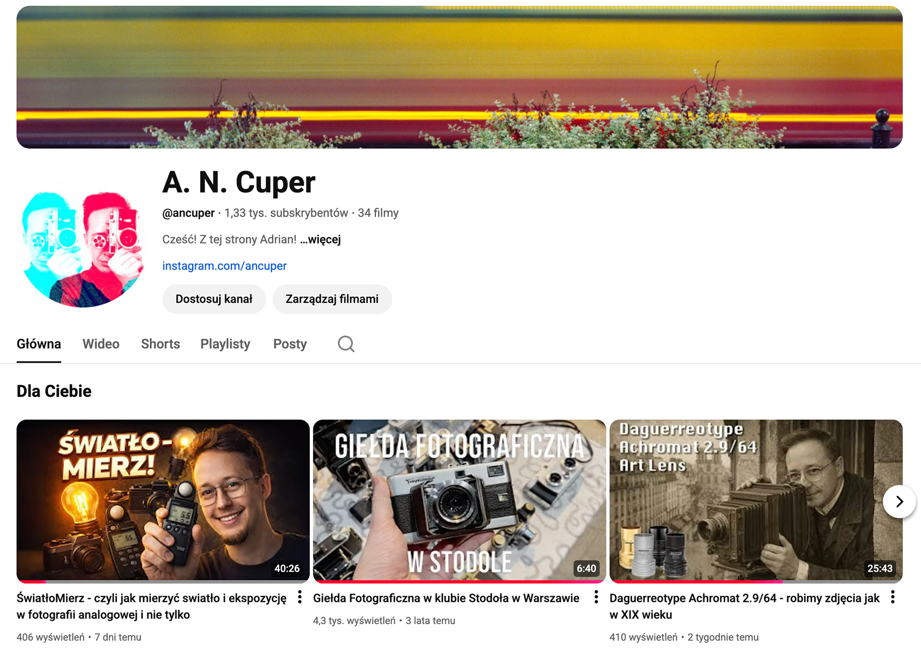Open options menu for Daguerreotype Achromat video
Screen dimensions: 921x658
(893, 597)
